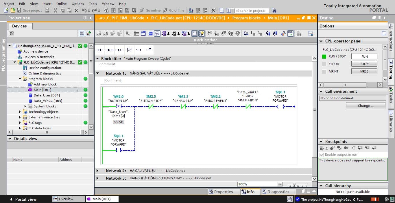Image resolution: width=395 pixels, height=203 pixels.
Task: Click the Undo arrow icon
Action: (x=84, y=10)
